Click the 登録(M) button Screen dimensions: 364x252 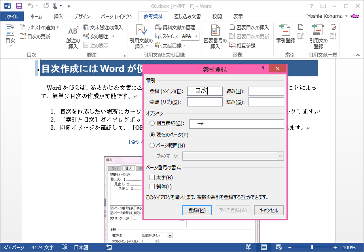click(197, 210)
